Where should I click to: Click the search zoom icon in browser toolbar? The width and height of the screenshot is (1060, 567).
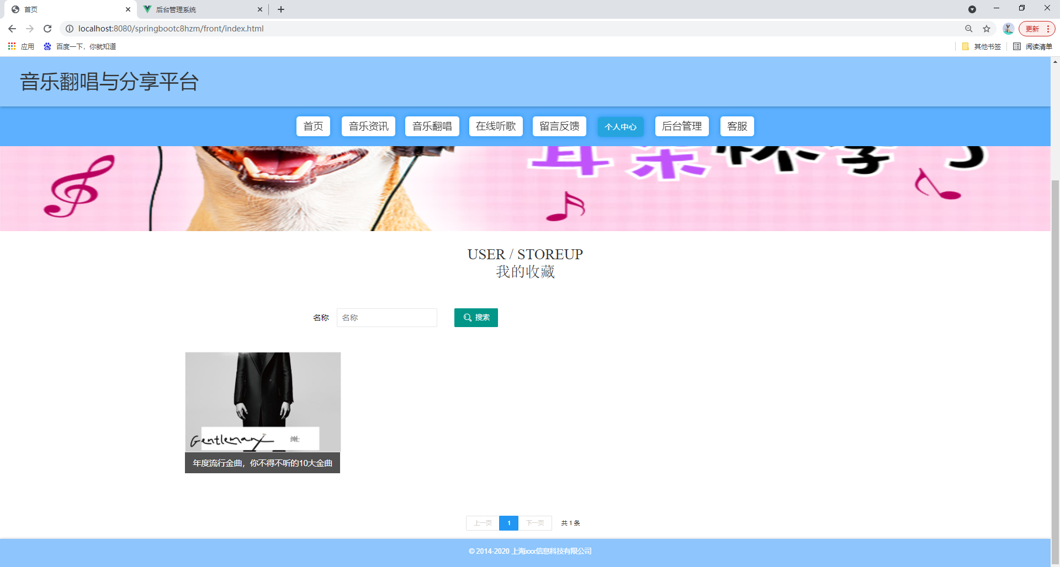(969, 28)
